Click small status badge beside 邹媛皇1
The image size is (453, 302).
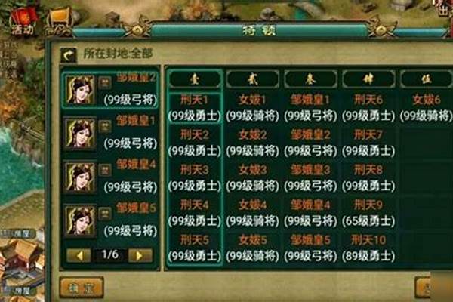point(105,126)
